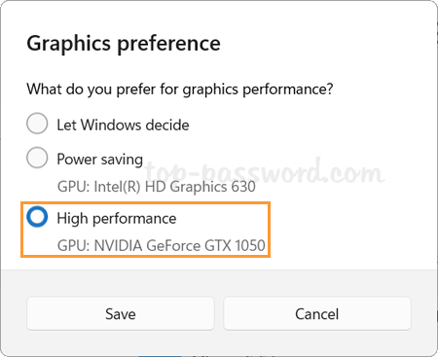Click the "Power saving" label text
Viewport: 438px width, 357px height.
(x=100, y=160)
